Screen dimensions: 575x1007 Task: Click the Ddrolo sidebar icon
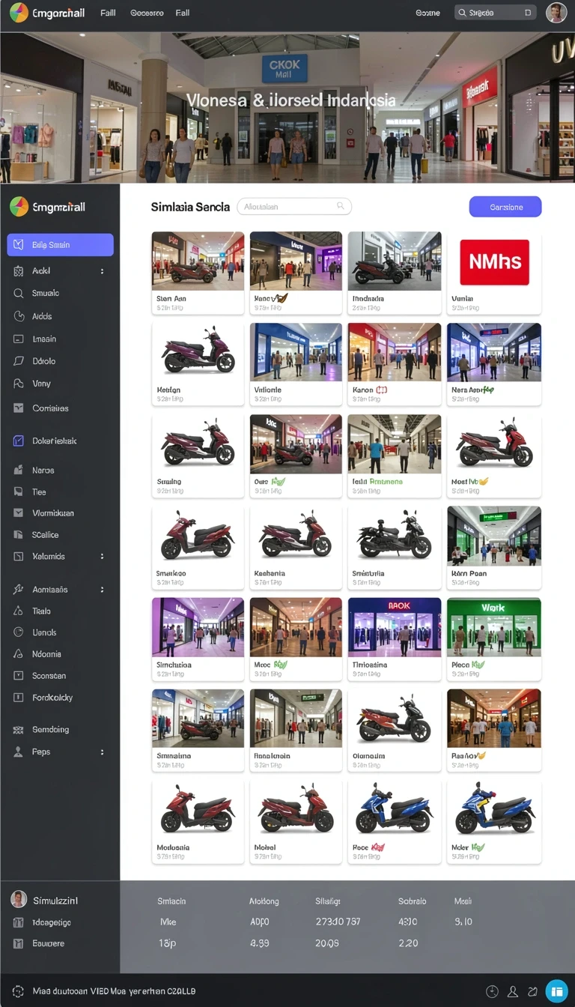(x=19, y=361)
